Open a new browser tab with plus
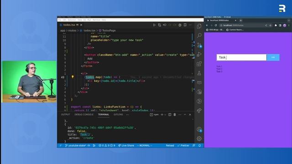 pyautogui.click(x=240, y=20)
